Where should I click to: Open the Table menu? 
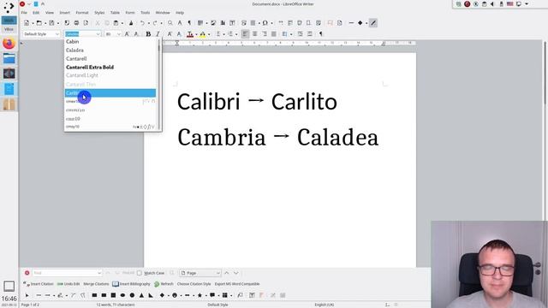(x=115, y=13)
